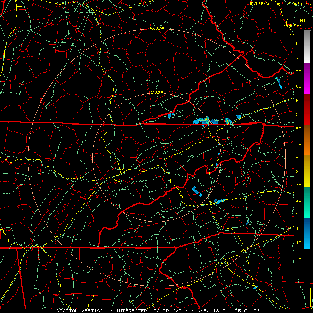
Task: Select the brown-orange band on the VIL scale
Action: pyautogui.click(x=307, y=140)
